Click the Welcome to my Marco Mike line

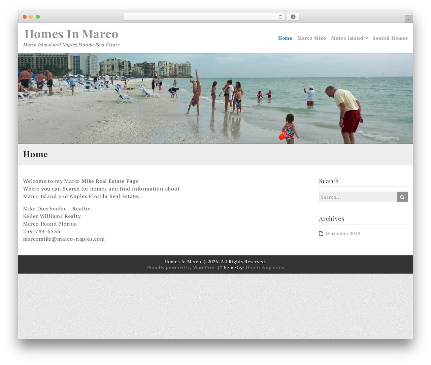tap(81, 181)
